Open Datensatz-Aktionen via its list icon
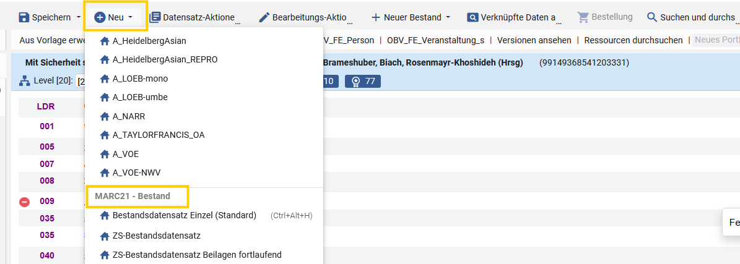The image size is (740, 264). [x=155, y=17]
